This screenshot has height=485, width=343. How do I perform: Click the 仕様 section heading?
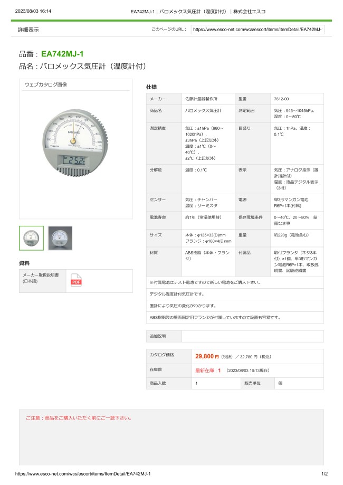[x=151, y=87]
